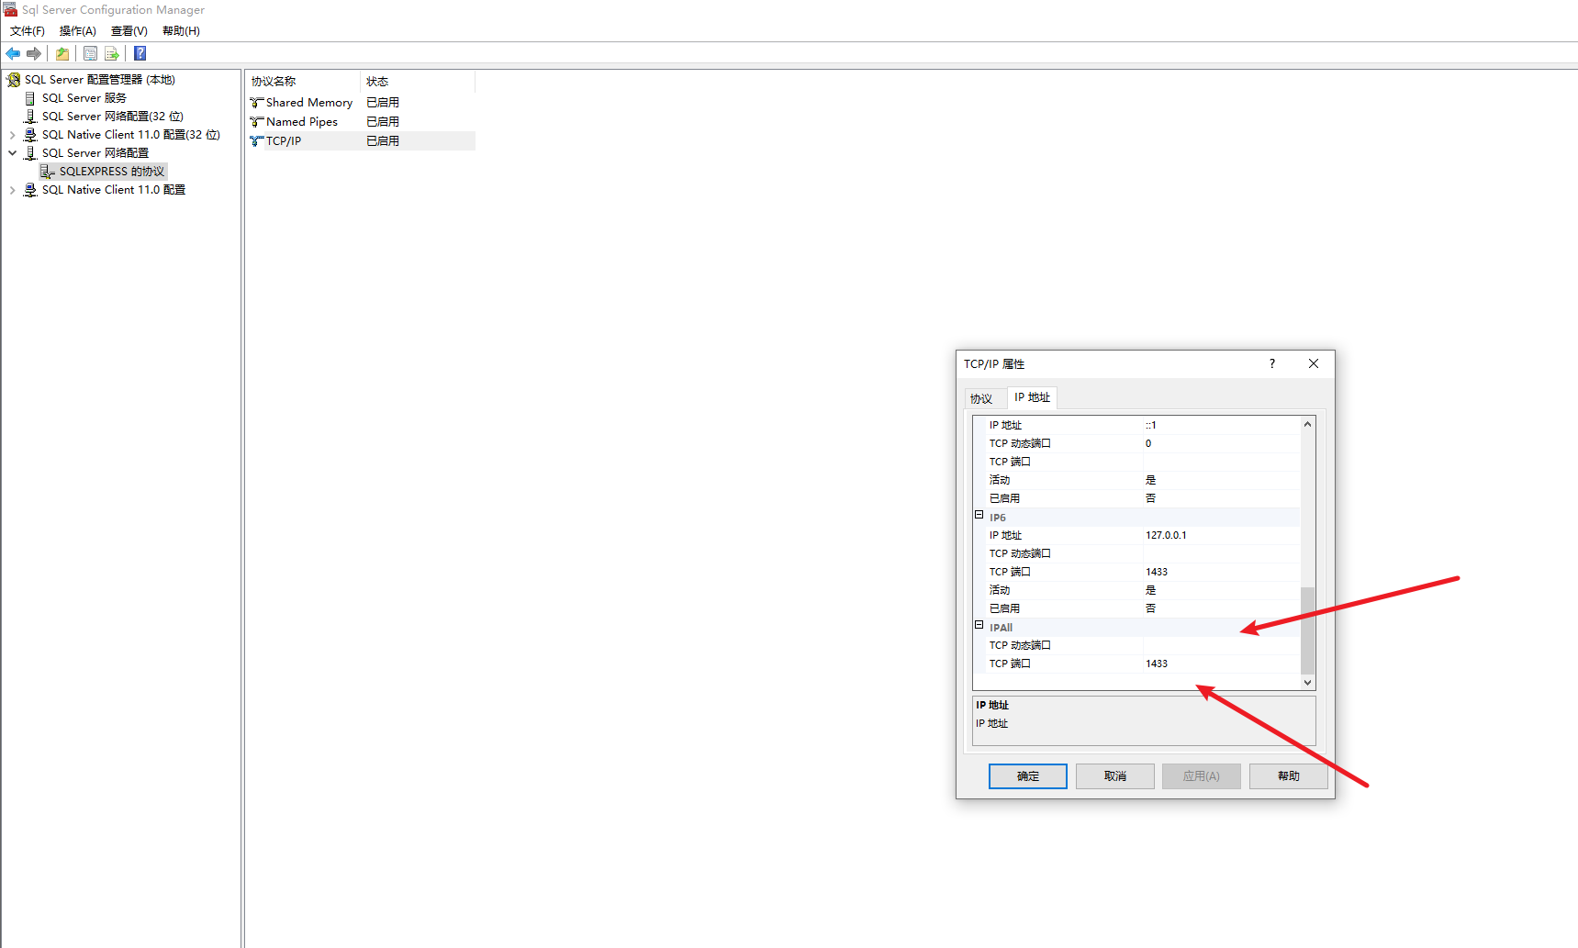1578x948 pixels.
Task: Collapse the IP6 property group
Action: (x=979, y=515)
